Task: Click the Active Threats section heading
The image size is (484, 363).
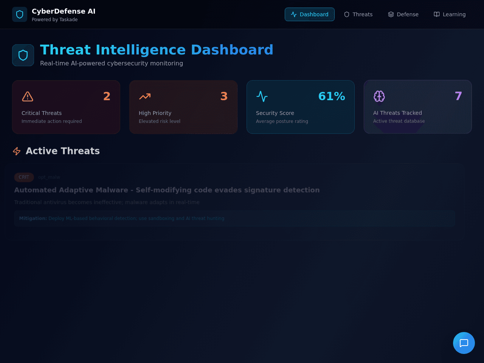Action: [x=63, y=151]
